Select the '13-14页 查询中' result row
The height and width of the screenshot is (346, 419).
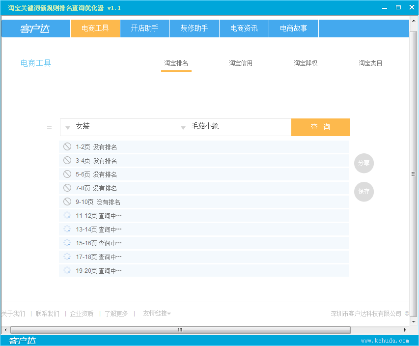[x=204, y=230]
